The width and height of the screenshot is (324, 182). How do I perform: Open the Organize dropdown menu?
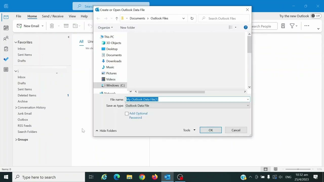coord(105,28)
